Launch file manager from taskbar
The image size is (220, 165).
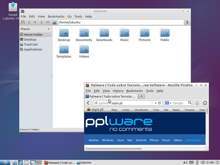point(14,162)
